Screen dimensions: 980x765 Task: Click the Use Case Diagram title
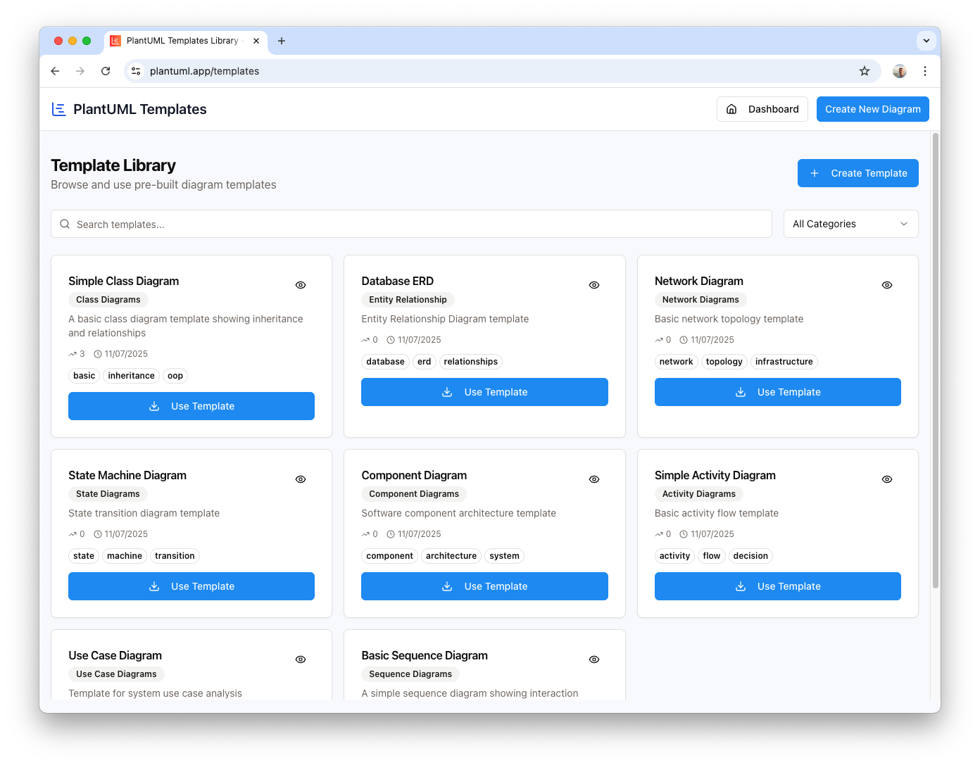point(115,655)
